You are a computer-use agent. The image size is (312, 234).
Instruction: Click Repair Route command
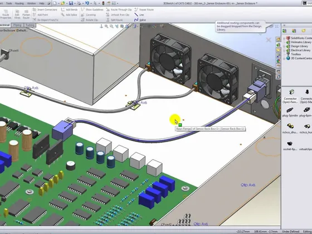tap(144, 9)
